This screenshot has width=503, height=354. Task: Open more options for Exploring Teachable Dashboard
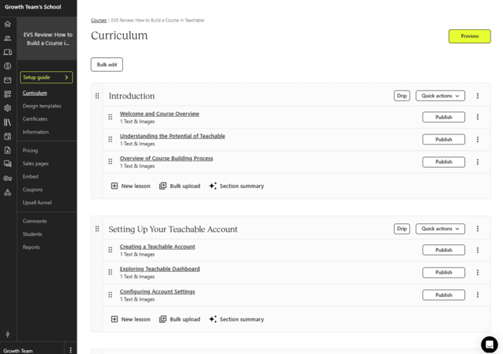point(477,272)
